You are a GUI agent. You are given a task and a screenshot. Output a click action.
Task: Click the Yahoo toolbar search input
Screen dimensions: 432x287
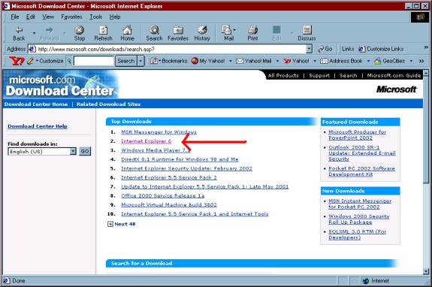click(94, 61)
